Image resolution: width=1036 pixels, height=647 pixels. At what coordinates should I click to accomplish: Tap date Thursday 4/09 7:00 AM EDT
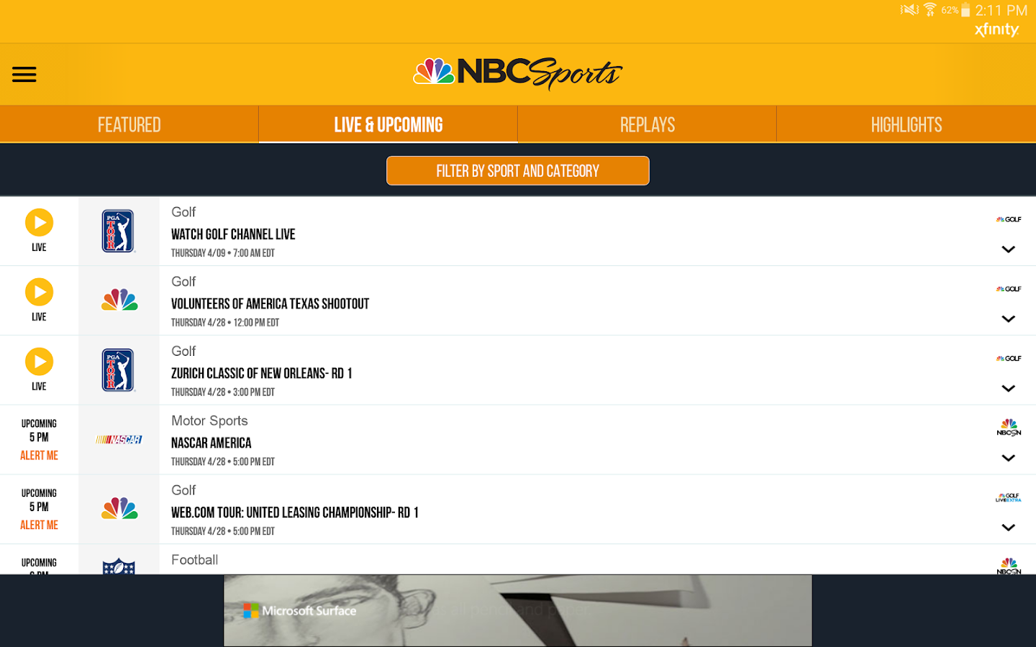tap(223, 253)
